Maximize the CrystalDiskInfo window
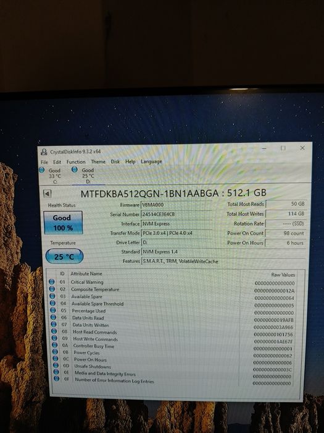The height and width of the screenshot is (433, 324). point(283,148)
